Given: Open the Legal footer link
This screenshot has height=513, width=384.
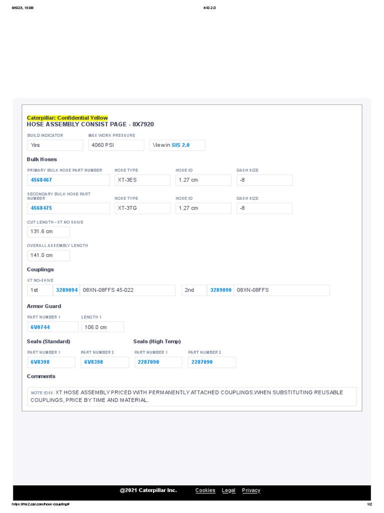Looking at the screenshot, I should pyautogui.click(x=228, y=490).
